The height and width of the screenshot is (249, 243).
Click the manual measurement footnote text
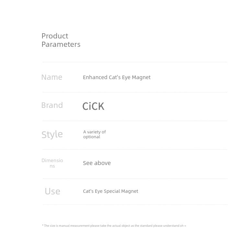[x=114, y=226]
